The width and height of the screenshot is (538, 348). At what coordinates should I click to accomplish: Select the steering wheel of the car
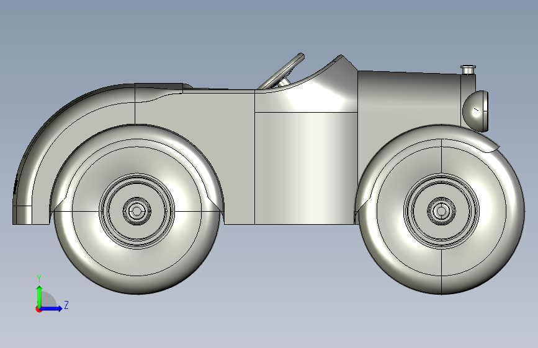coord(282,71)
